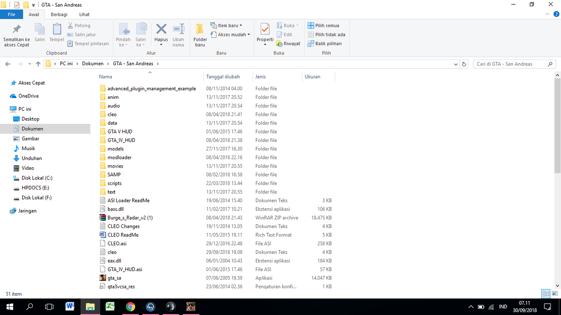This screenshot has height=315, width=561.
Task: Select OneDrive in the navigation pane
Action: [x=28, y=96]
